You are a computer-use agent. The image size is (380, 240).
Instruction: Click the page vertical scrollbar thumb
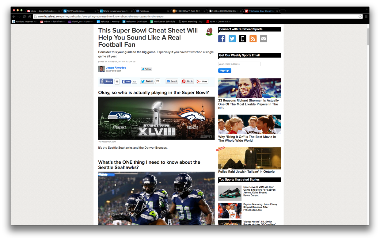368,36
